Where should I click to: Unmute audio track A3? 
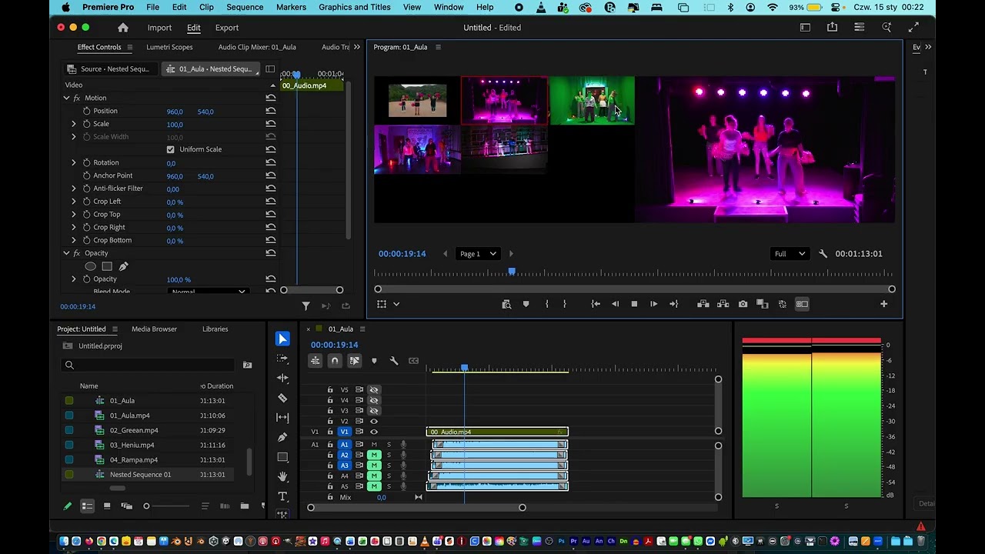coord(374,466)
